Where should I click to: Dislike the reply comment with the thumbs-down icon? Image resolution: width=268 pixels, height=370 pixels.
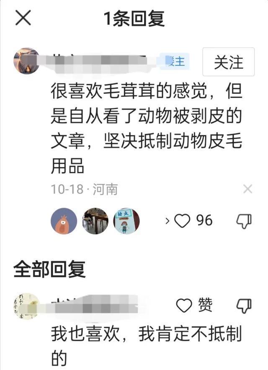(x=244, y=306)
